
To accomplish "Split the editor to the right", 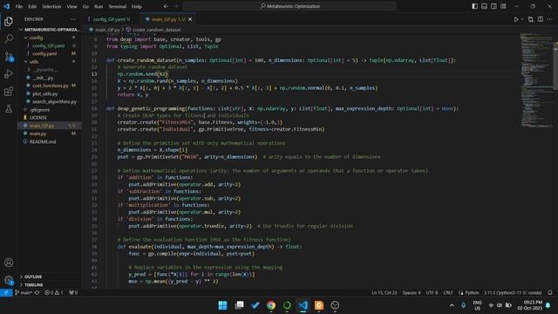I will (541, 19).
